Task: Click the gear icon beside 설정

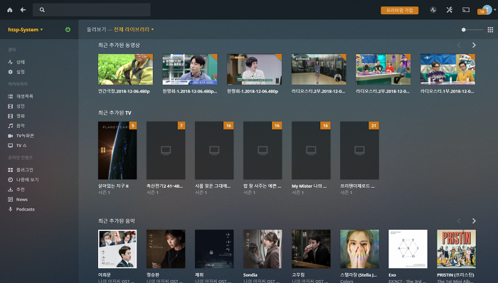Action: tap(11, 72)
